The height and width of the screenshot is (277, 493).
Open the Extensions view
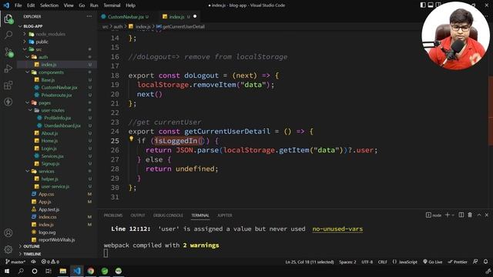click(8, 85)
